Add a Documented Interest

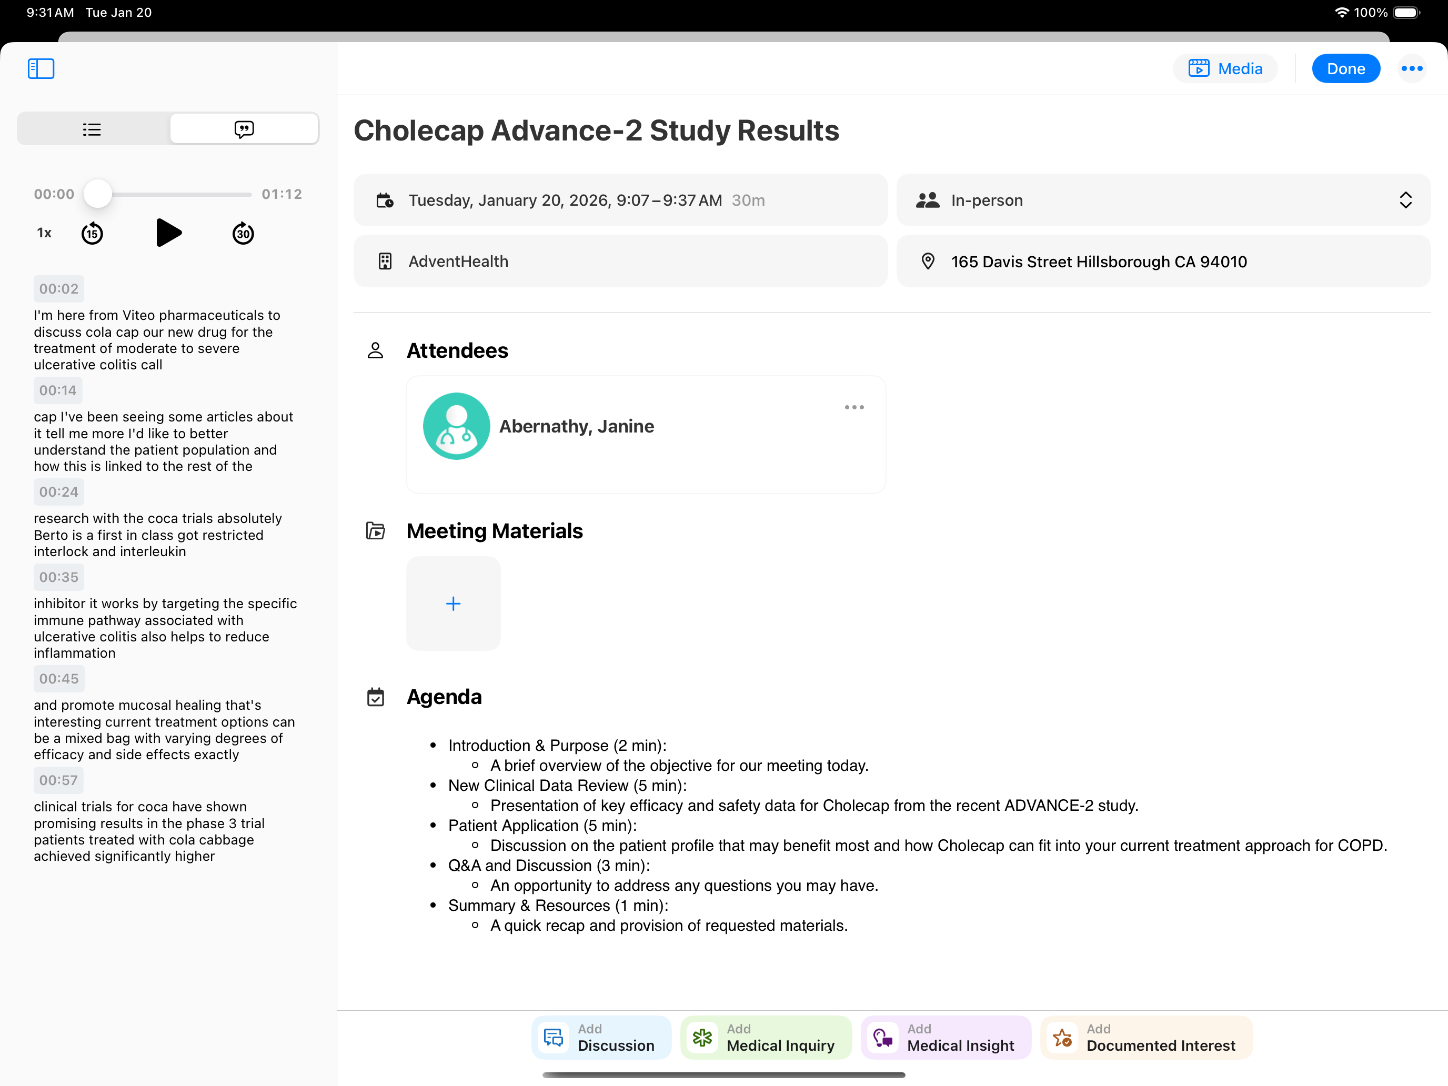pos(1145,1038)
